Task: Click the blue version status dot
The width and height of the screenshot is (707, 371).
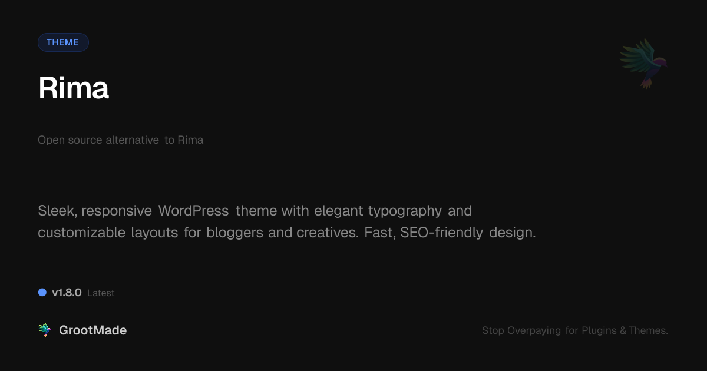Action: point(42,293)
